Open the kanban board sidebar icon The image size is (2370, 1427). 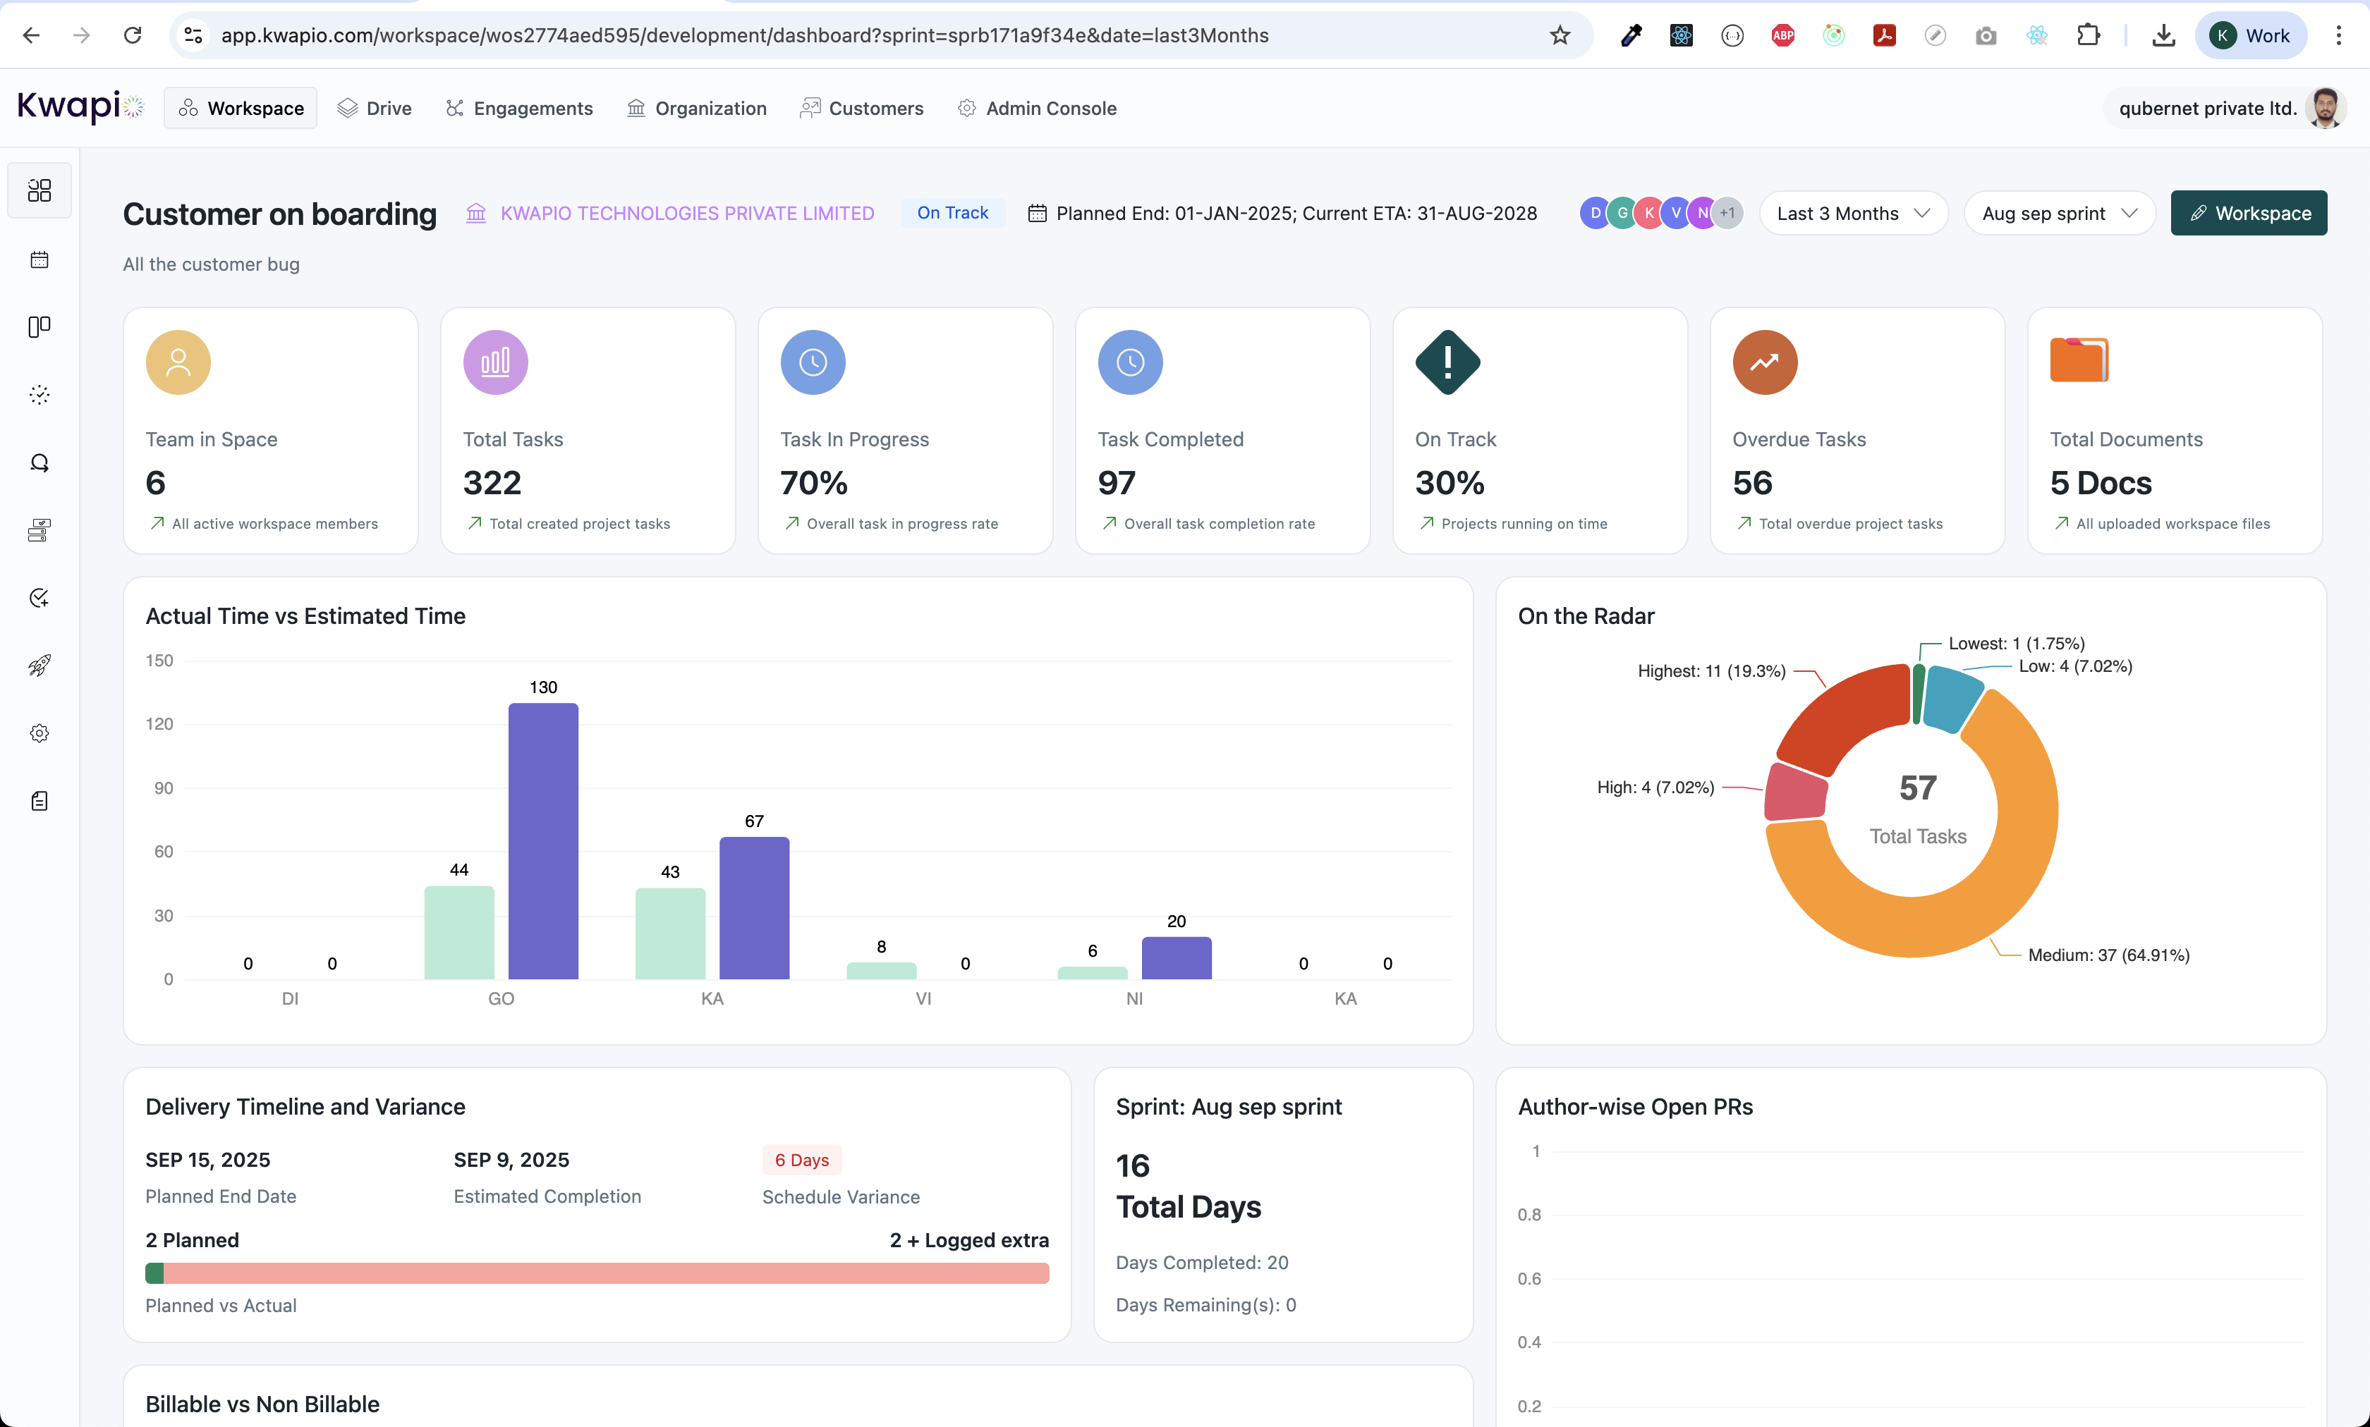(39, 327)
